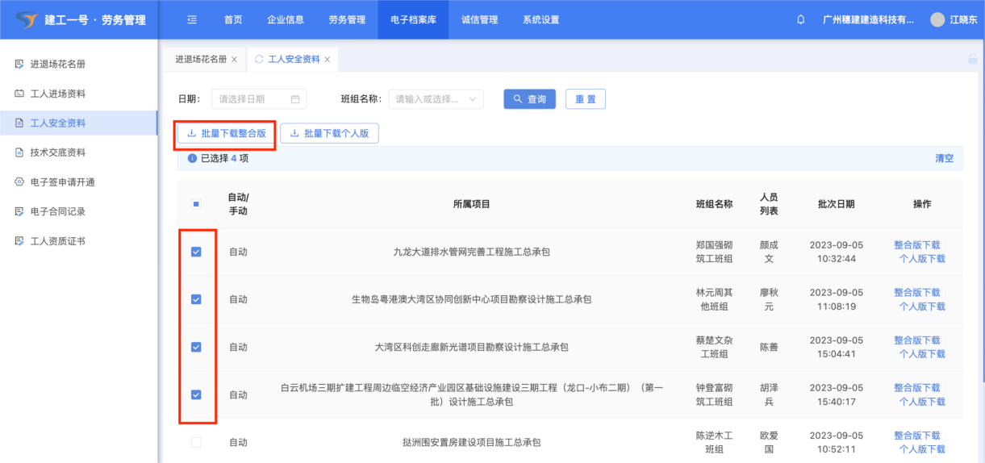Image resolution: width=985 pixels, height=463 pixels.
Task: Click the 请选择日期 date input field
Action: pyautogui.click(x=252, y=99)
